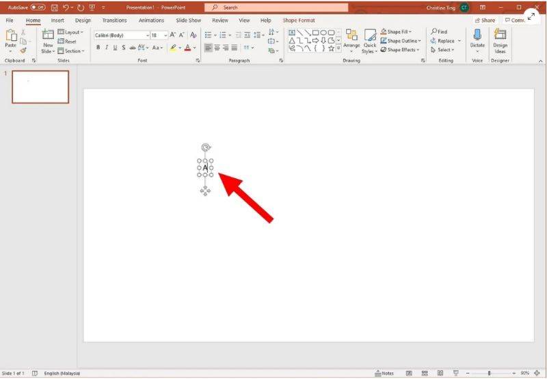Center the paragraph text
Screen dimensions: 547x379
click(217, 47)
